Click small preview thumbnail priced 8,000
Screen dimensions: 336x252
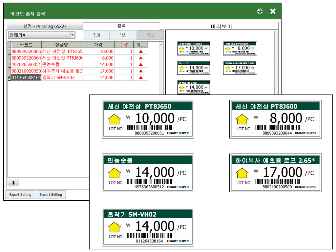coord(240,49)
